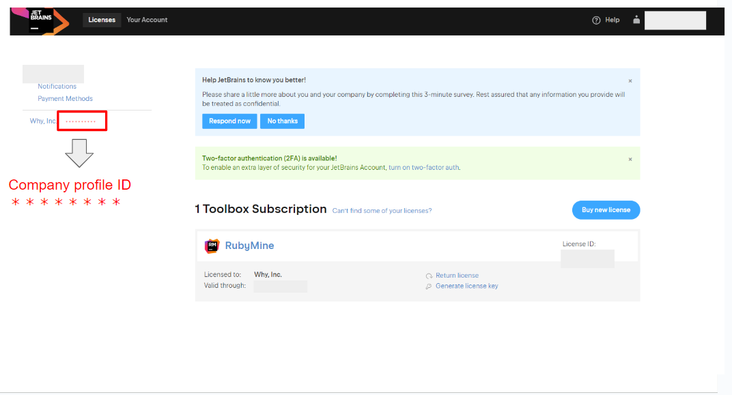Open the RubyMine product link
This screenshot has height=395, width=732.
tap(249, 246)
